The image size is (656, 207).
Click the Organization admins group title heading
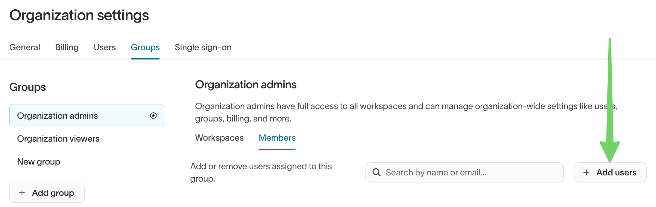click(246, 84)
